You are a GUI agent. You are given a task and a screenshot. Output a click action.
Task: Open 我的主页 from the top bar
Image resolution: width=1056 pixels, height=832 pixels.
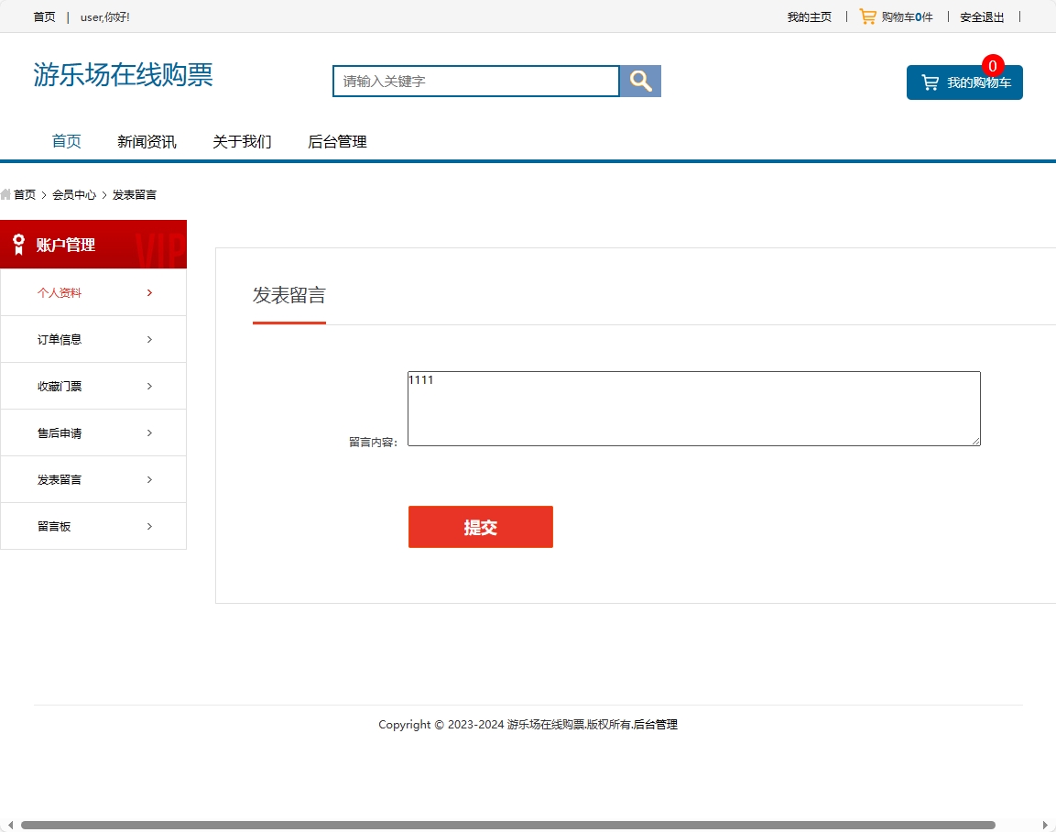(808, 16)
